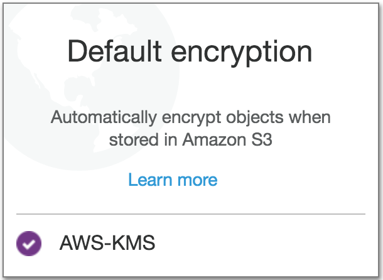The image size is (383, 280).
Task: Click the 'Automatically encrypt objects' description text
Action: [190, 129]
